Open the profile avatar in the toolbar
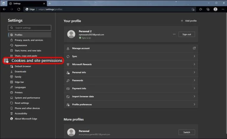227x139 pixels. click(215, 9)
